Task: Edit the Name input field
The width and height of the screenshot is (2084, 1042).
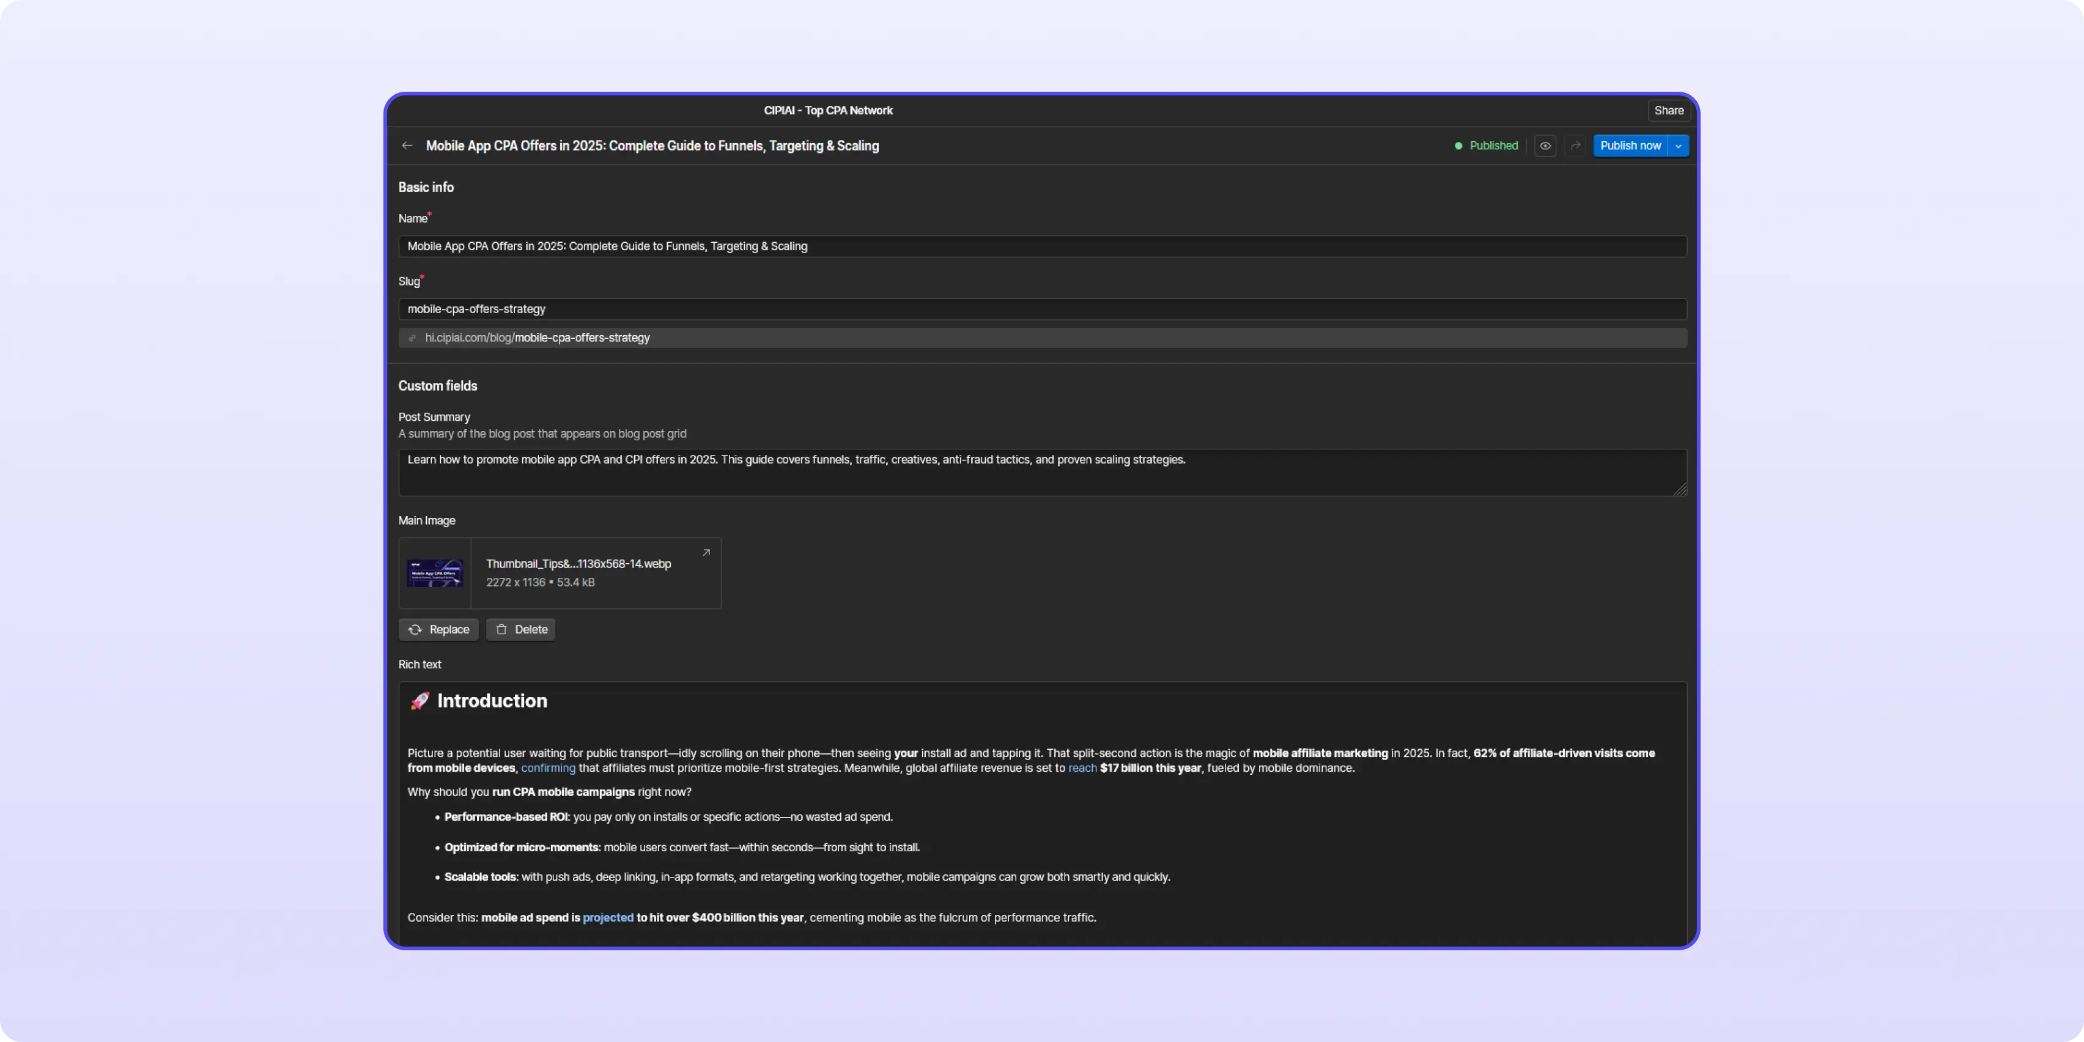Action: tap(1042, 246)
